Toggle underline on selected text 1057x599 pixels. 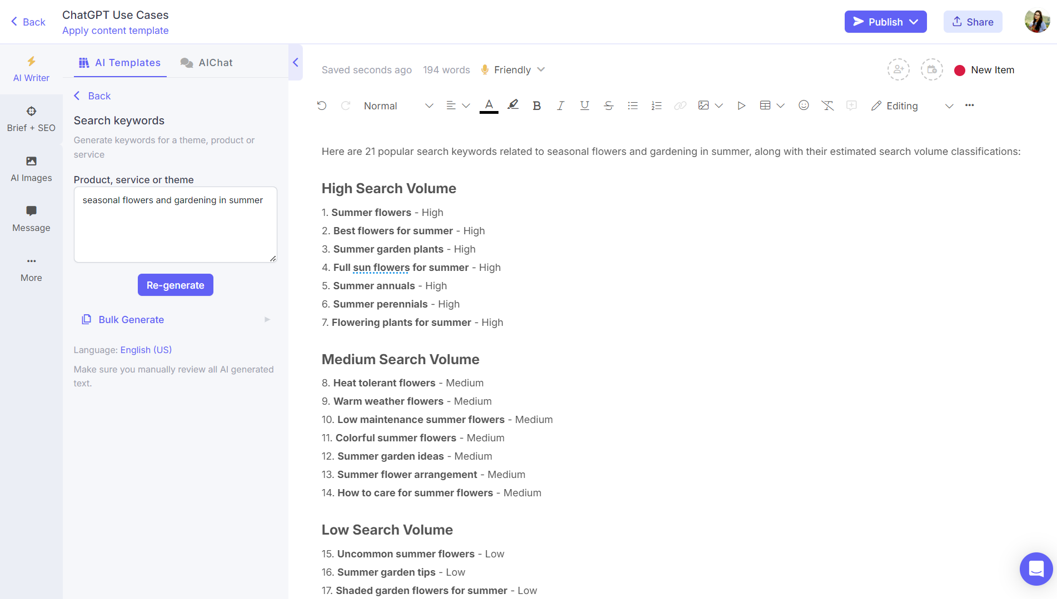pos(584,105)
